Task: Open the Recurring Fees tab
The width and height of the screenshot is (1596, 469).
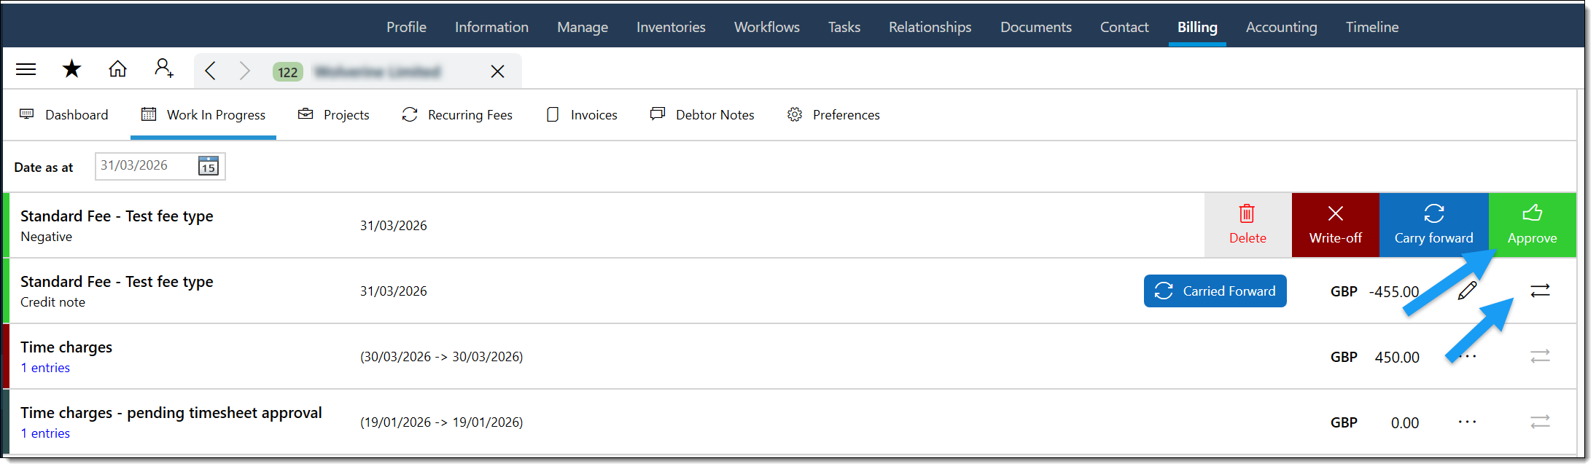Action: click(457, 115)
